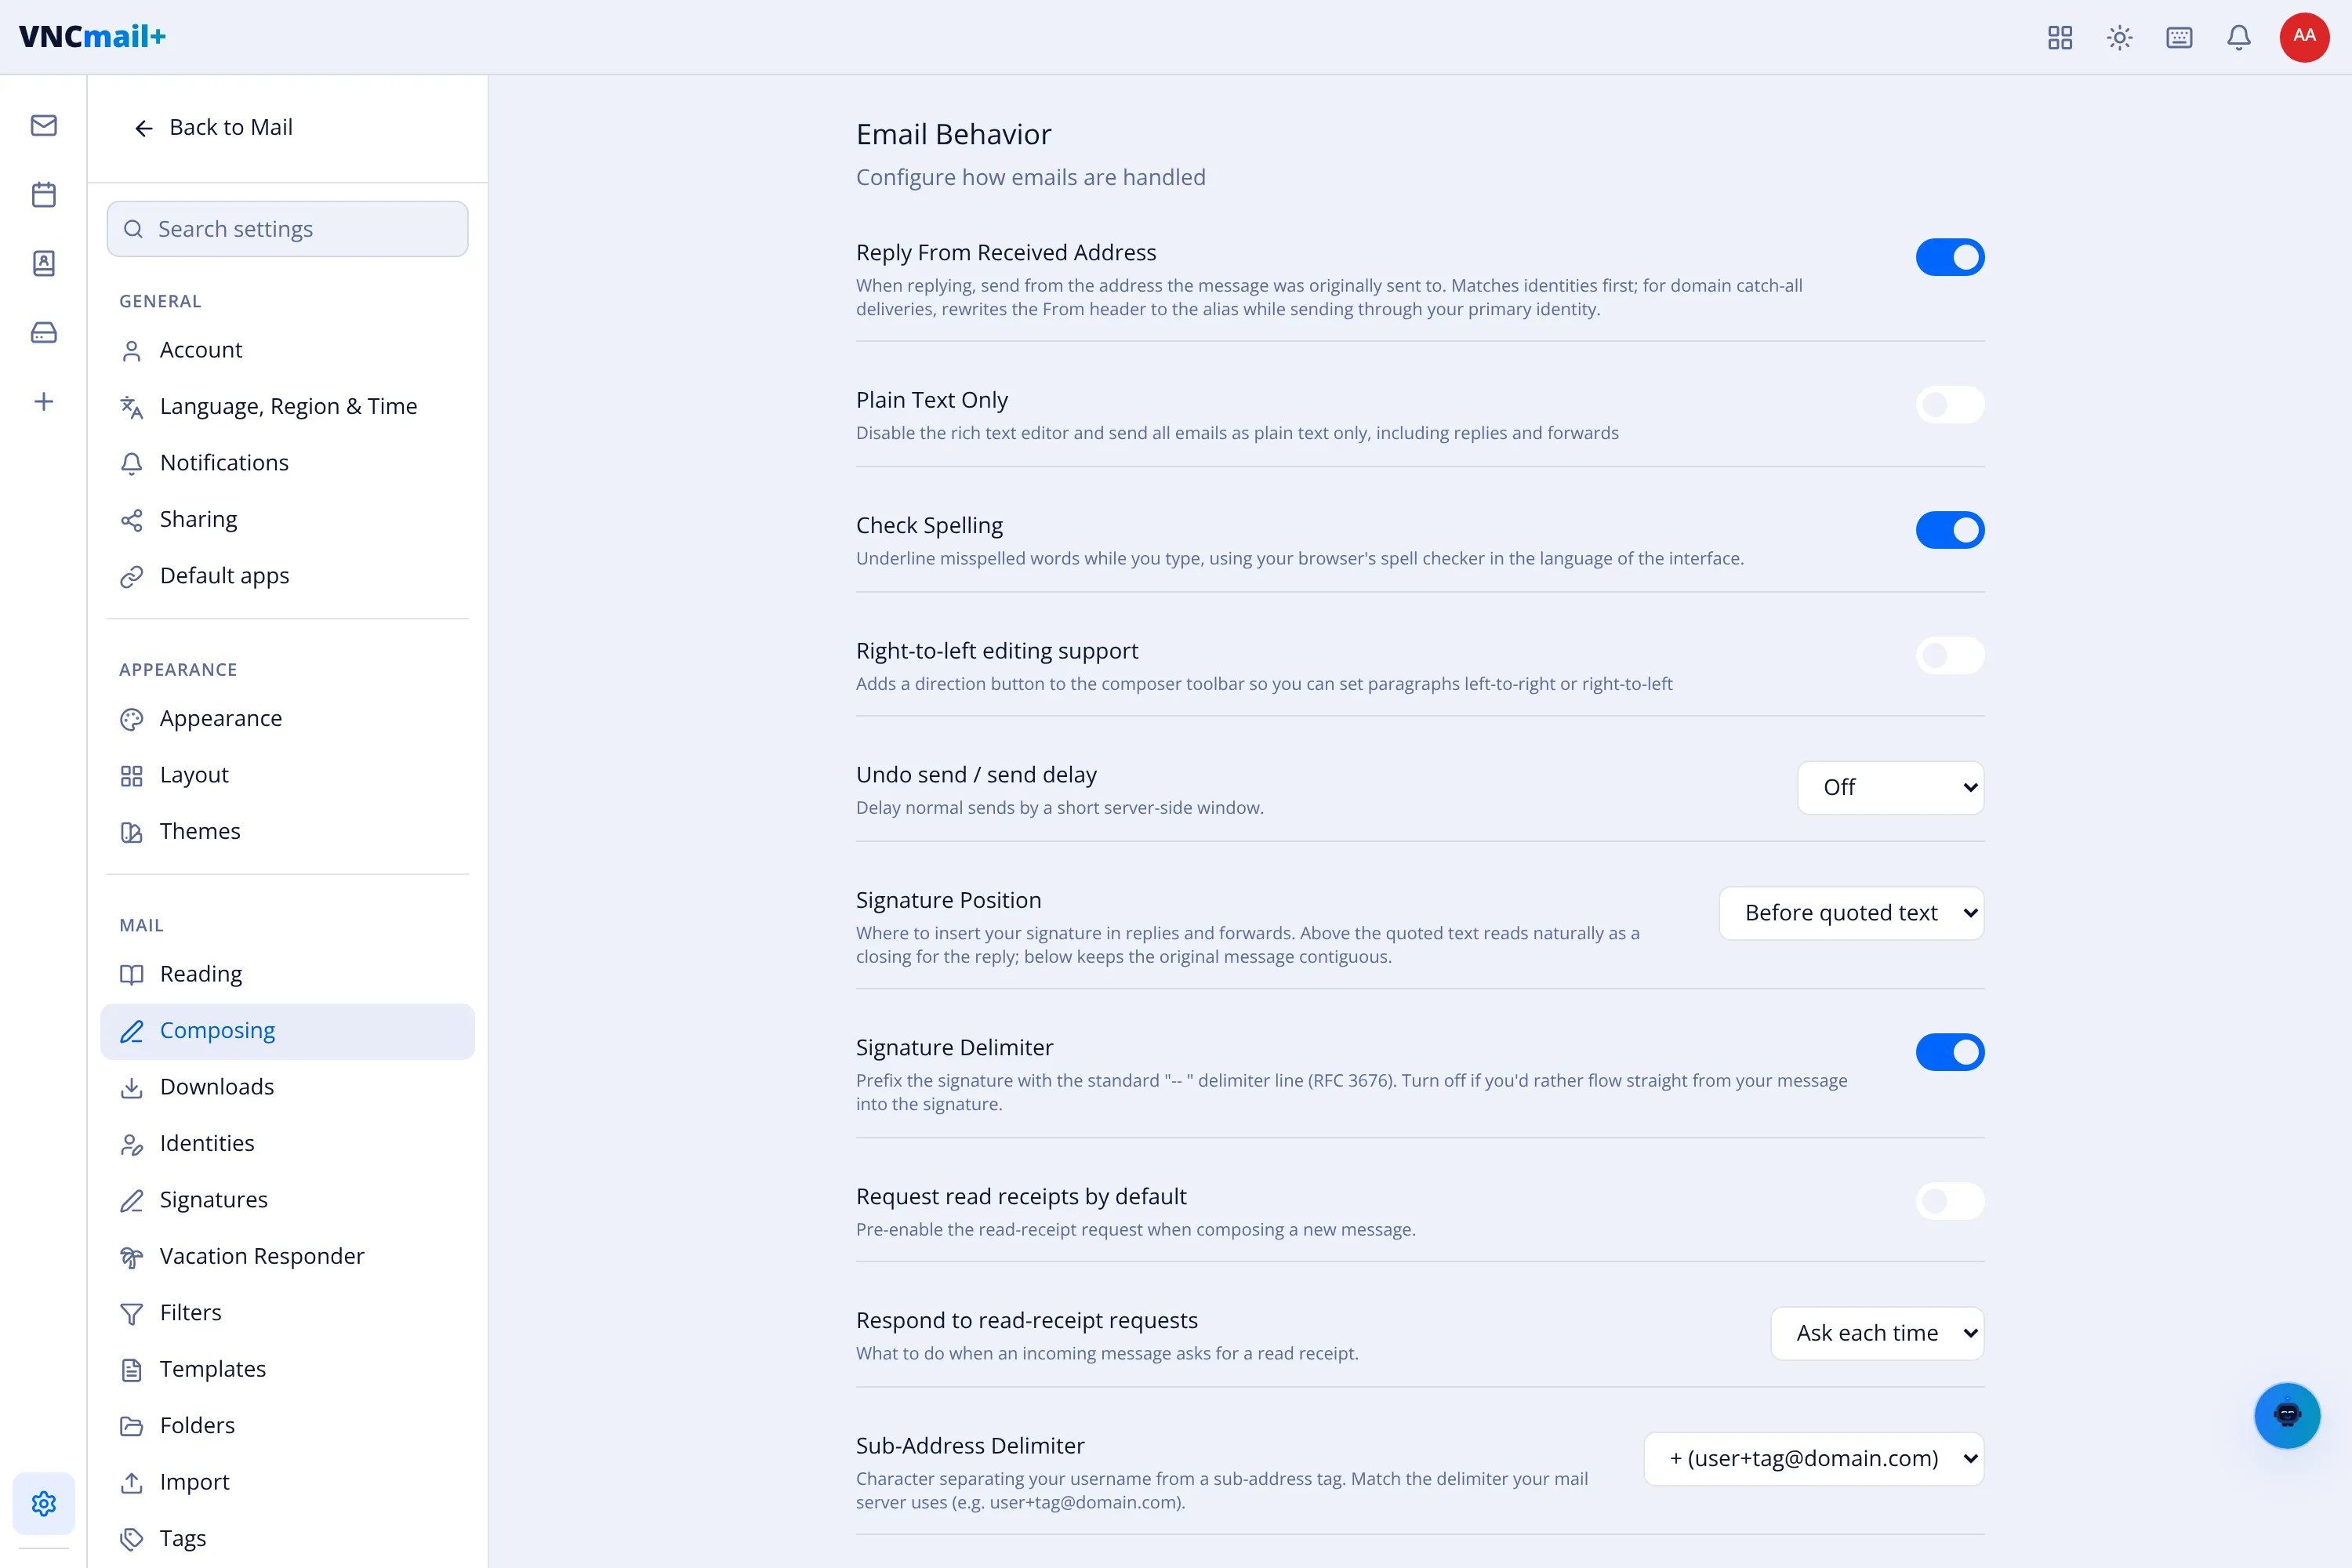Open the notifications bell in header
Viewport: 2352px width, 1568px height.
pos(2239,37)
